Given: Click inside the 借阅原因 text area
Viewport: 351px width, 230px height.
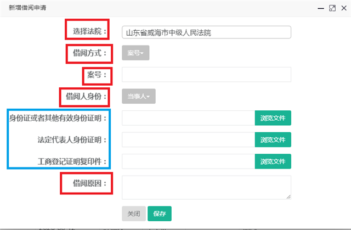Looking at the screenshot, I should pos(206,187).
